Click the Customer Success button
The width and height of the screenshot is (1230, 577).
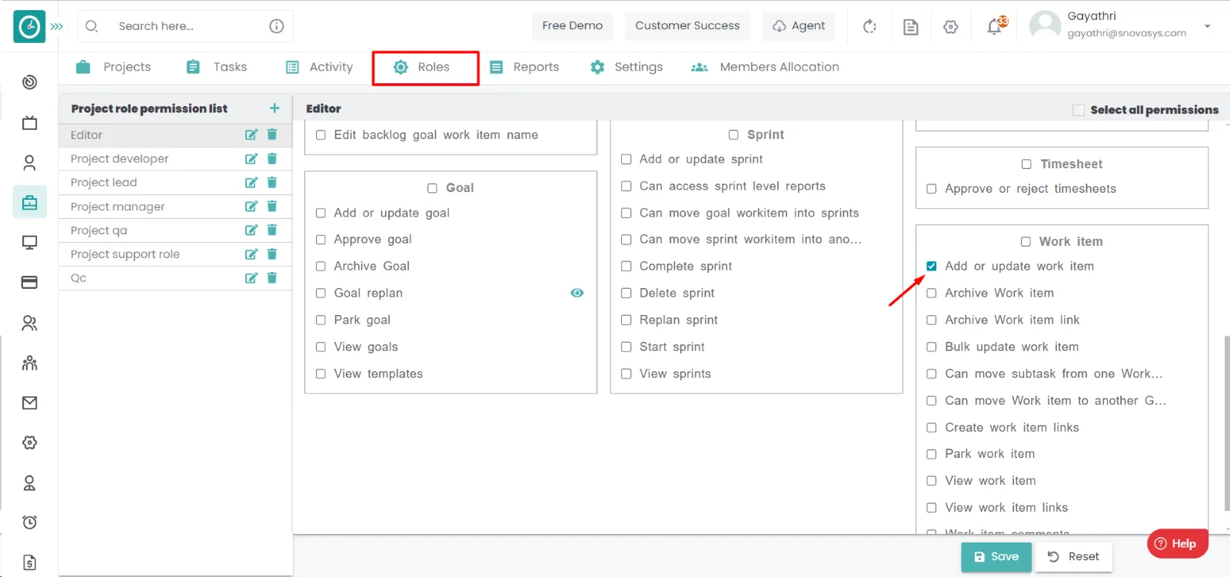tap(687, 25)
